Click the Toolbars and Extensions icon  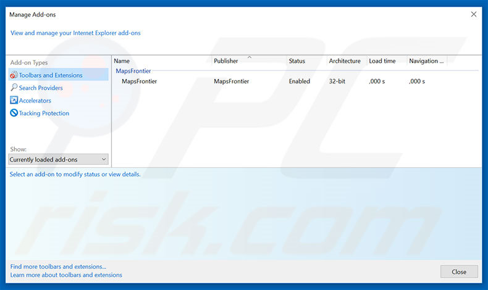[x=14, y=75]
